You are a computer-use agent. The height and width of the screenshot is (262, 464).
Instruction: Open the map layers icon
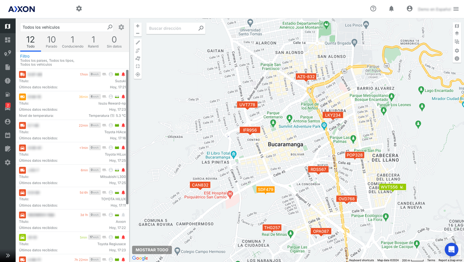457,34
